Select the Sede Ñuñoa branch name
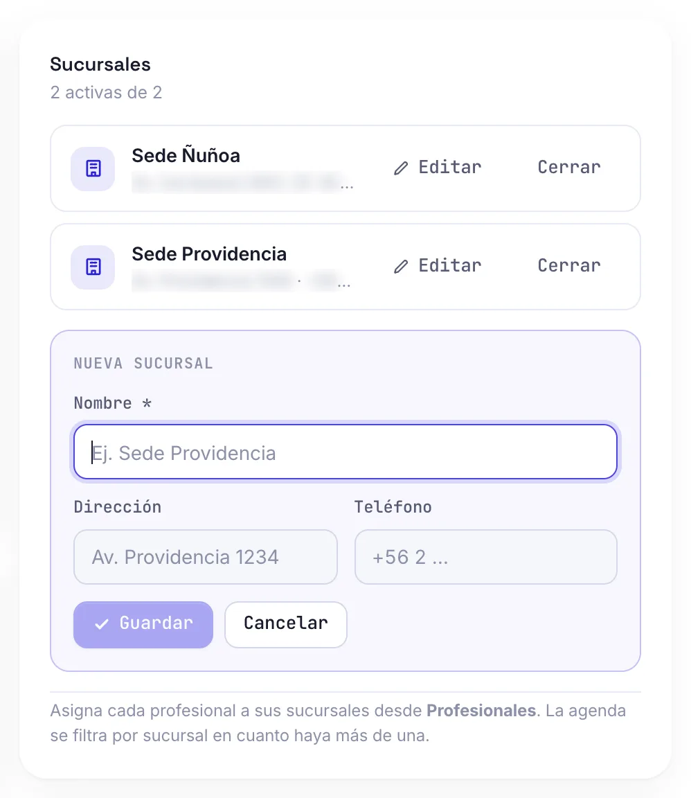691x798 pixels. 186,156
